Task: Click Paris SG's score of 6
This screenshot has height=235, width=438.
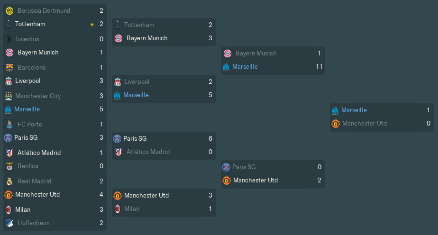Action: tap(210, 138)
